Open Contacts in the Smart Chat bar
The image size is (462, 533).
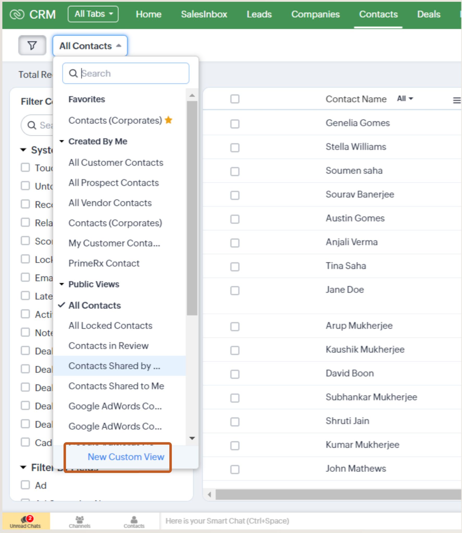134,521
